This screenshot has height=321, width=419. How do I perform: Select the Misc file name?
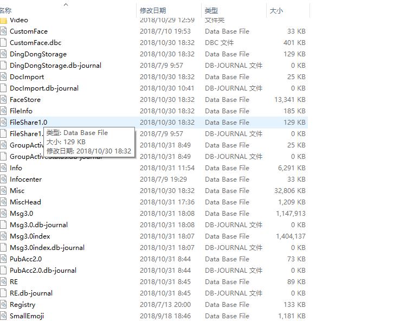17,190
